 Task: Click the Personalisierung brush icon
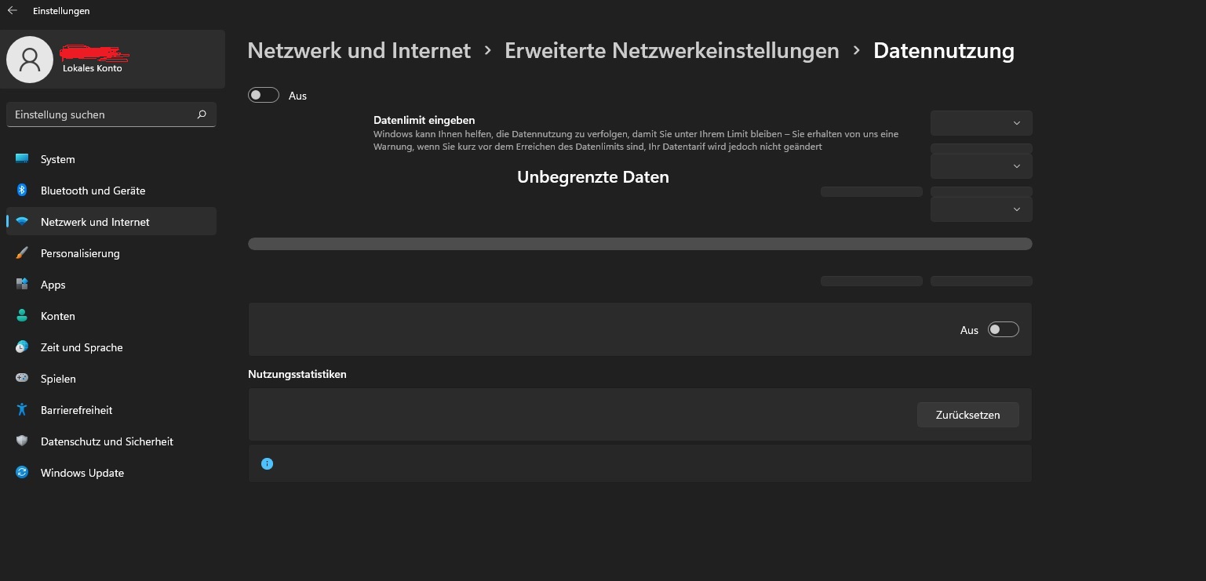click(22, 253)
